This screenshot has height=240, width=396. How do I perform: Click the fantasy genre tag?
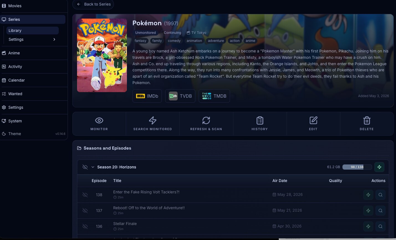tap(140, 41)
